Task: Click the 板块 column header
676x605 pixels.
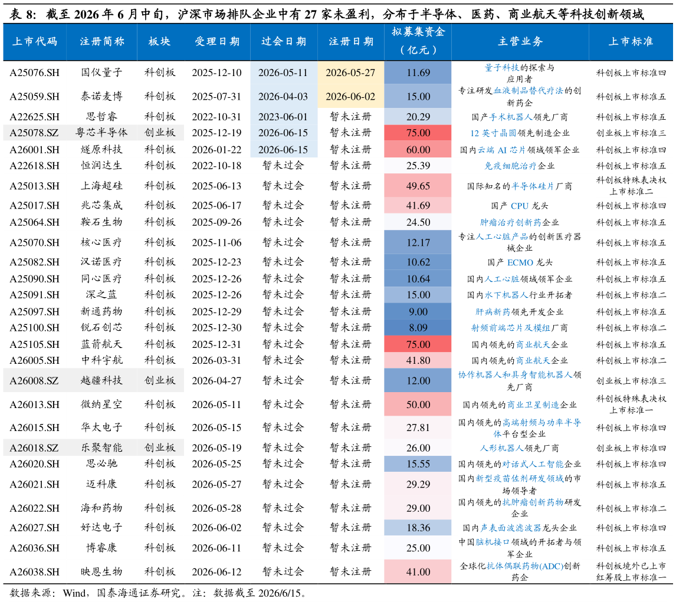Action: (x=159, y=42)
